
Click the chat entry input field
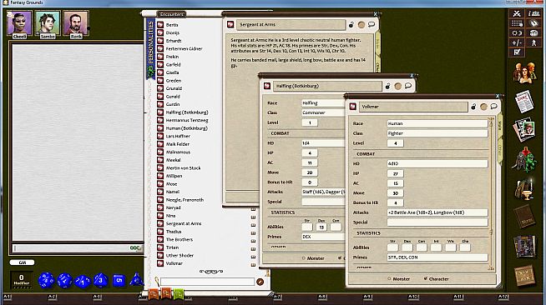point(72,248)
